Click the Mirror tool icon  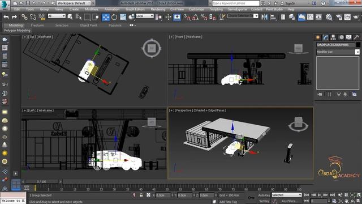(264, 17)
